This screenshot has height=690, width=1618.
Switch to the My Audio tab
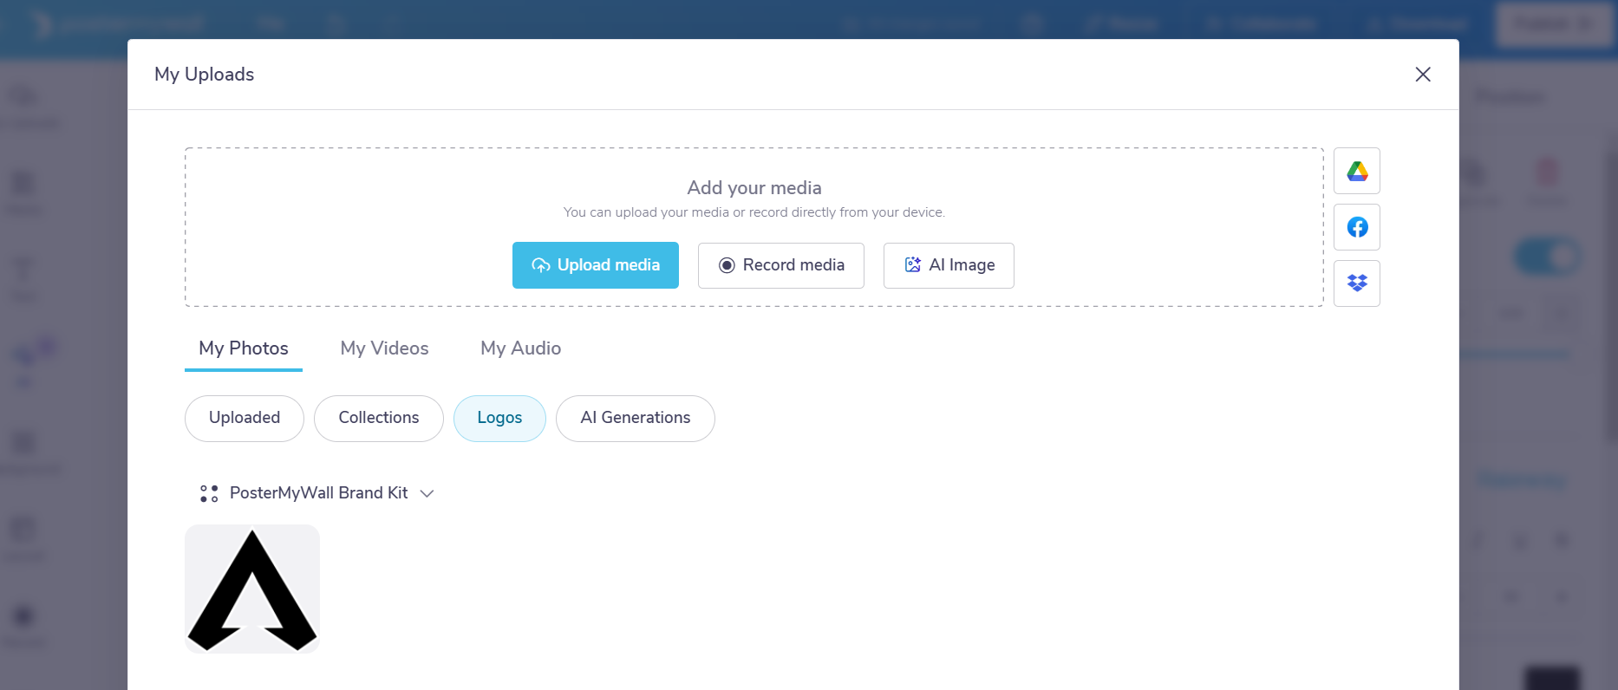pyautogui.click(x=521, y=348)
